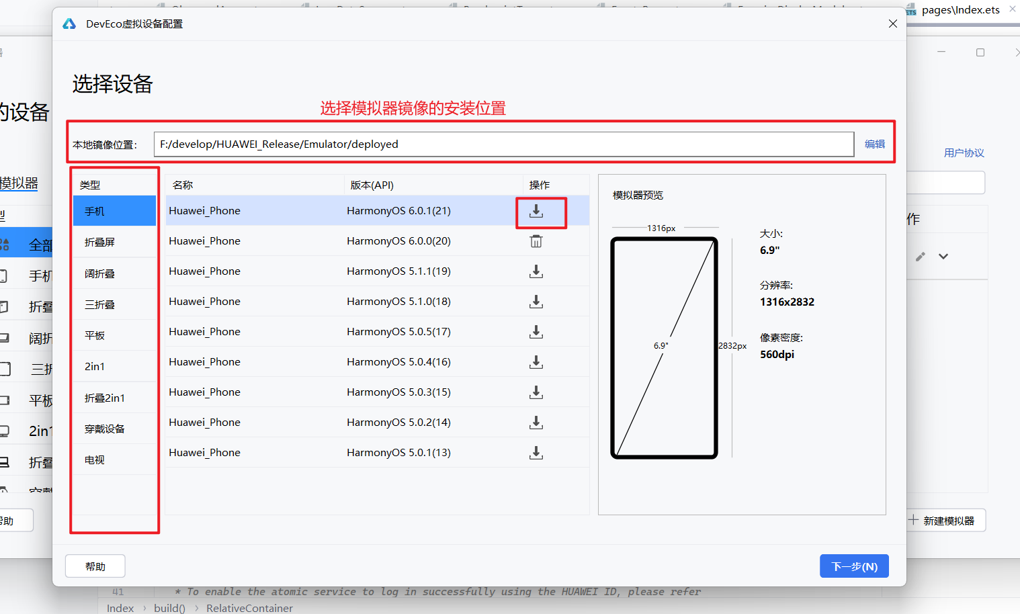Screen dimensions: 1020x614
Task: Select 穿戴设备 device type
Action: pyautogui.click(x=114, y=429)
